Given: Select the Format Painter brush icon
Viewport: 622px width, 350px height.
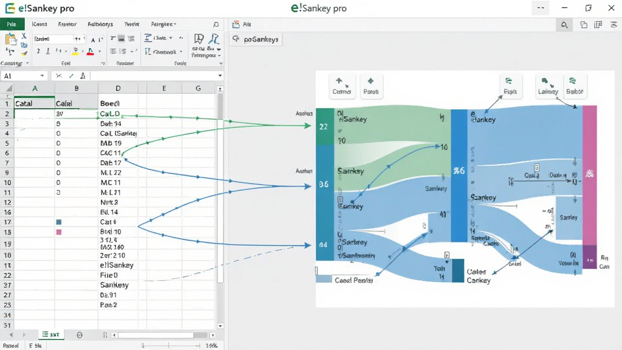Looking at the screenshot, I should (24, 53).
